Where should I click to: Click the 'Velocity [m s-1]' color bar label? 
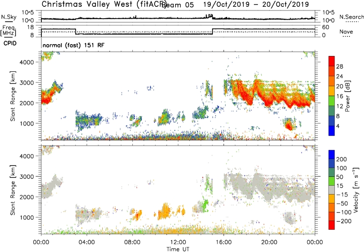(x=356, y=190)
